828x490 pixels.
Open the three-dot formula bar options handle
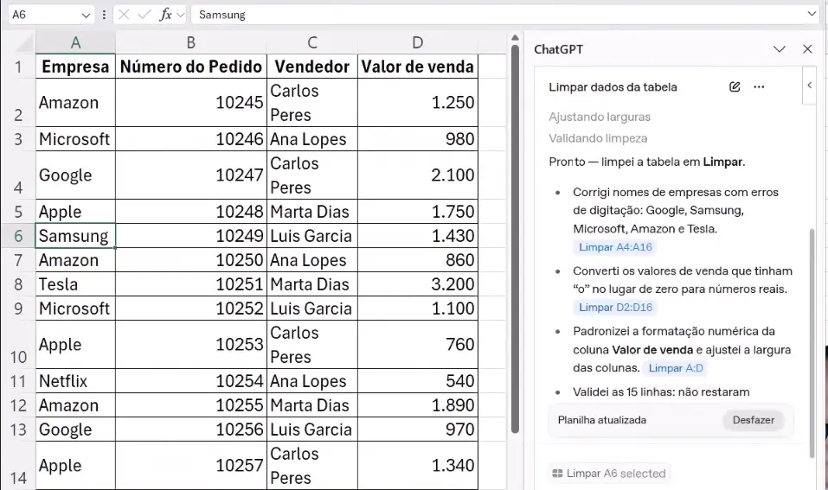tap(104, 15)
